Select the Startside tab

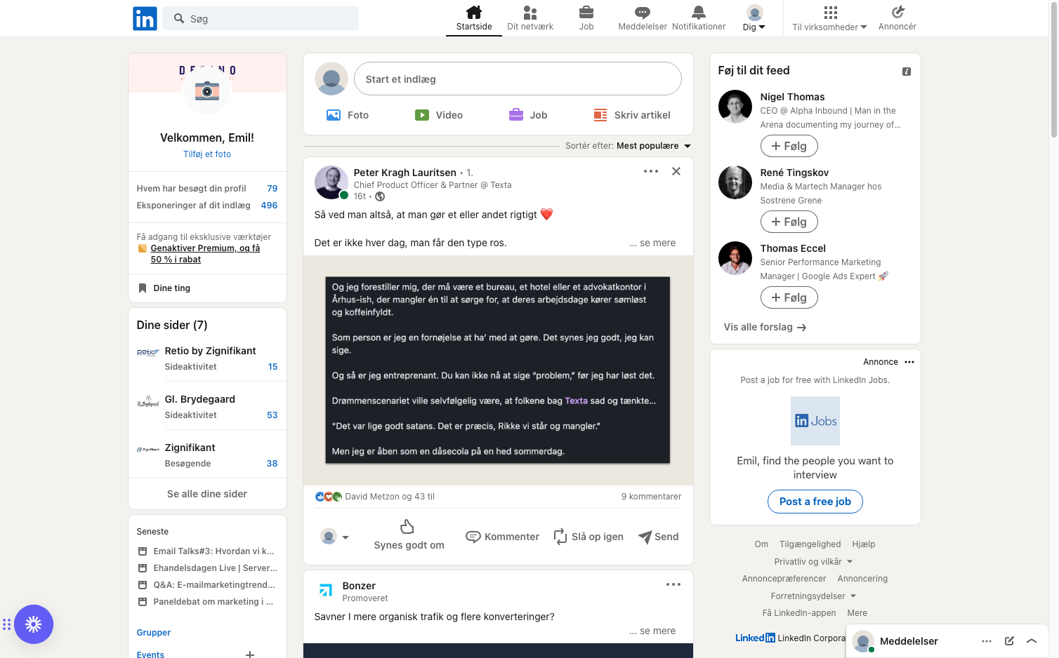click(474, 18)
